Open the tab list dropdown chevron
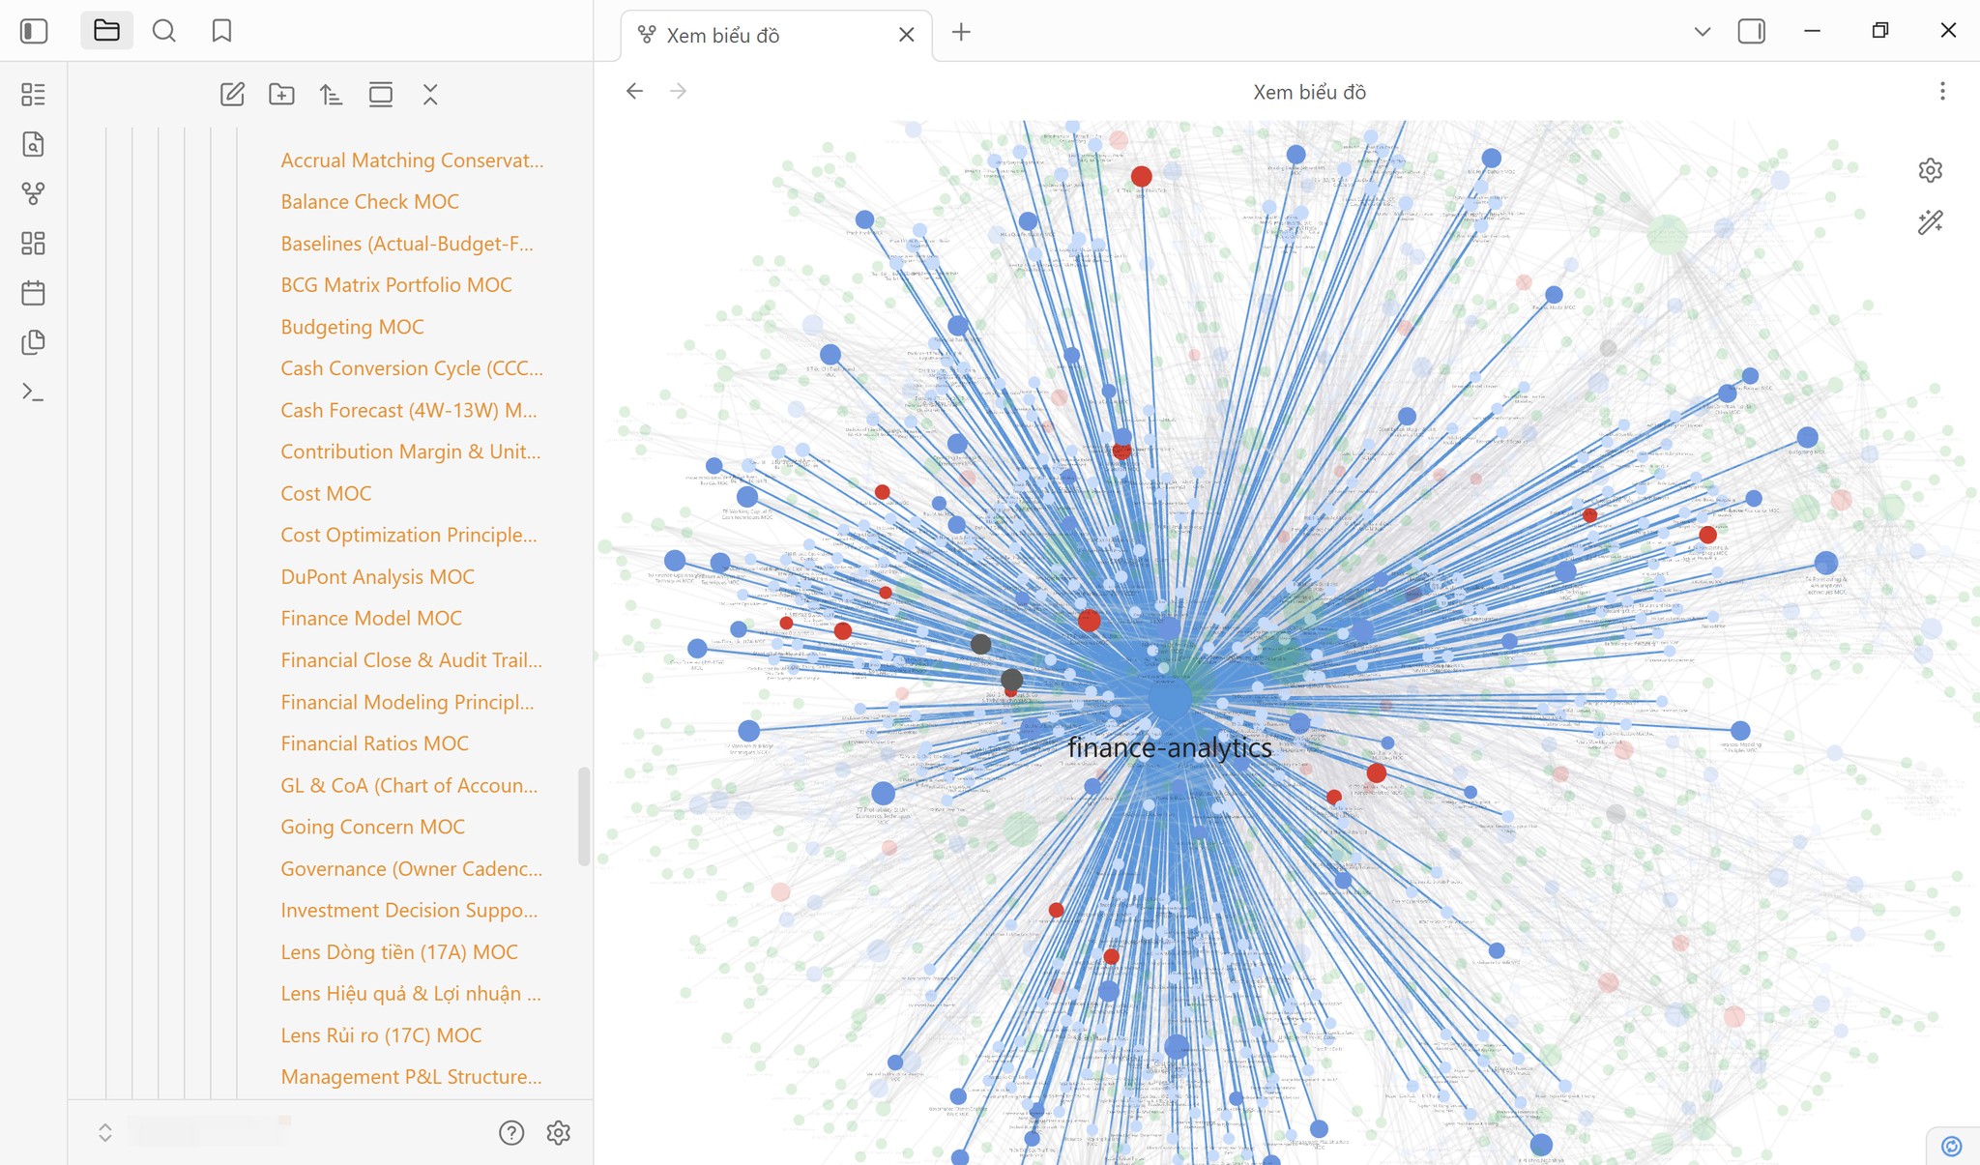This screenshot has width=1980, height=1165. pos(1703,31)
